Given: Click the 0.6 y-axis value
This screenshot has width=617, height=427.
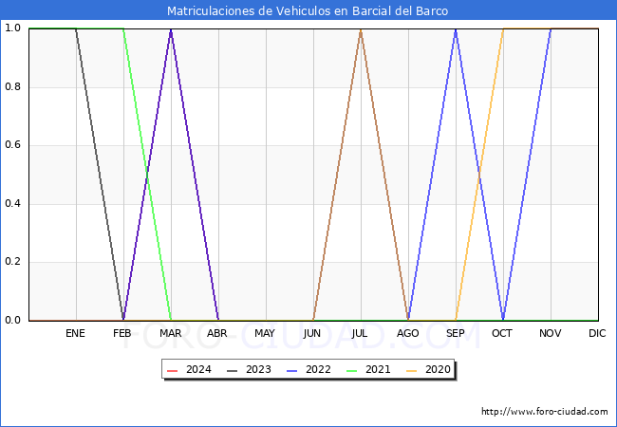Looking at the screenshot, I should pos(12,145).
